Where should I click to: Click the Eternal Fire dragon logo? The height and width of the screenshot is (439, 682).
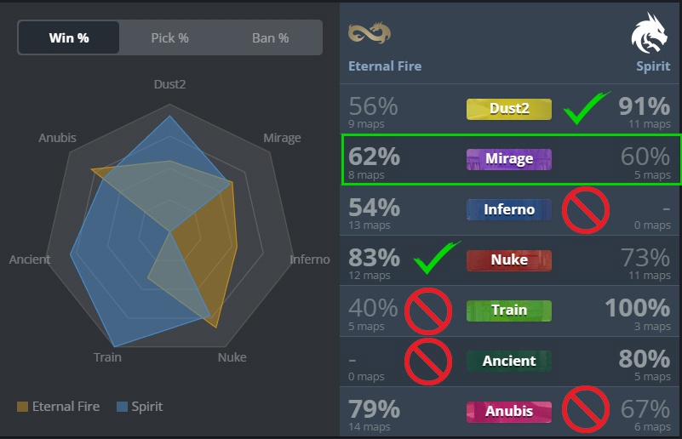pos(370,33)
